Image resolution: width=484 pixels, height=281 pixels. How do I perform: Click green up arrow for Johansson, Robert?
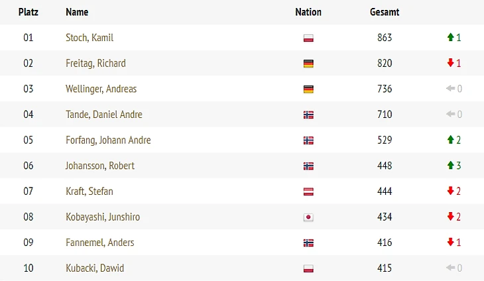coord(450,165)
